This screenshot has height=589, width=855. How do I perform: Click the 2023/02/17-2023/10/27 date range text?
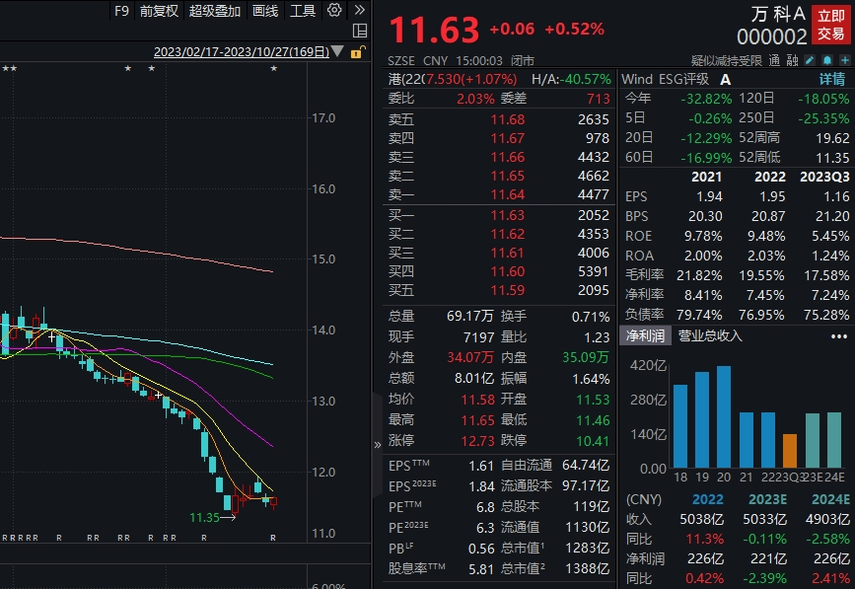click(x=241, y=52)
